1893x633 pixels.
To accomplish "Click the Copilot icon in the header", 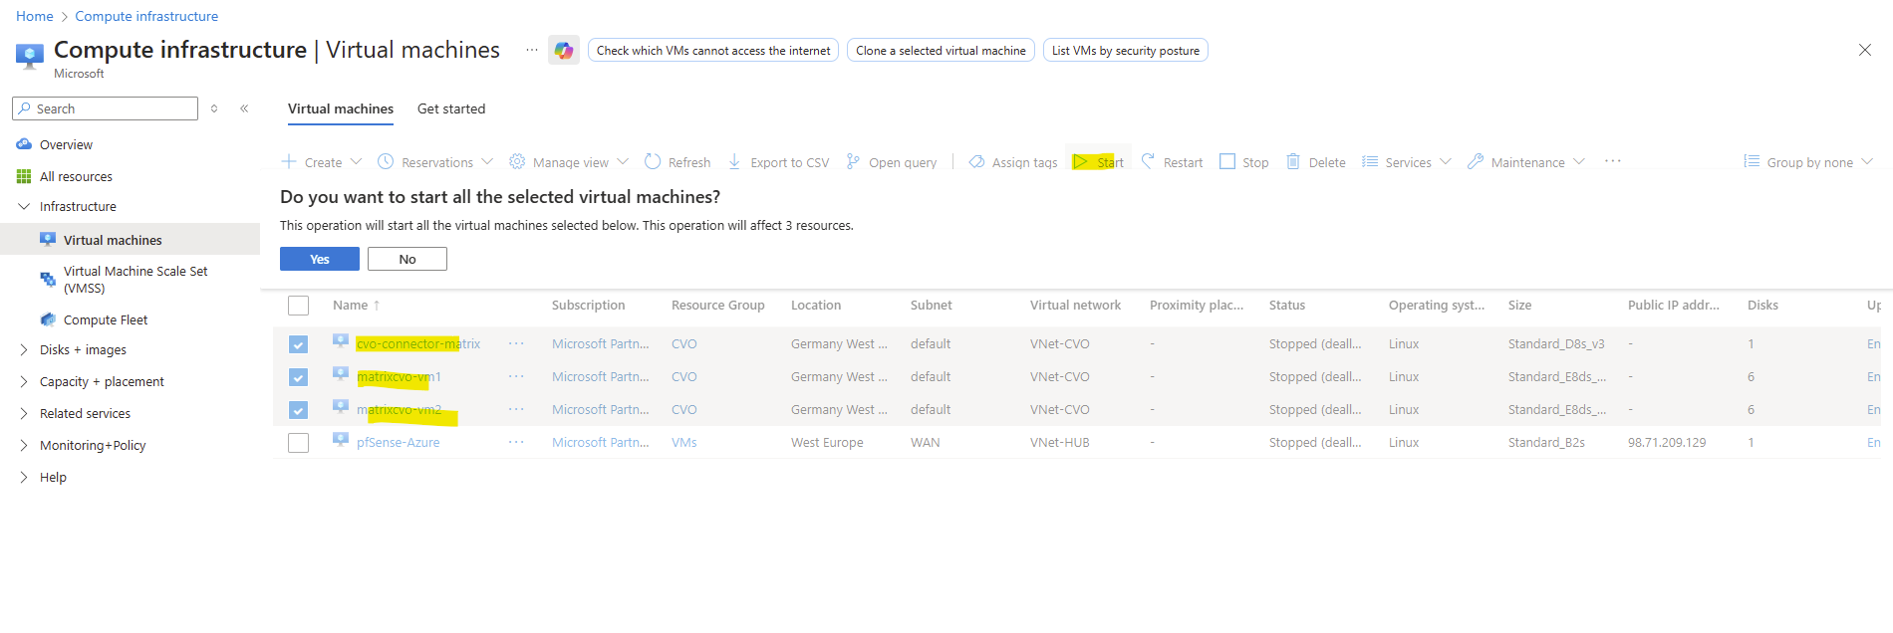I will pos(564,51).
